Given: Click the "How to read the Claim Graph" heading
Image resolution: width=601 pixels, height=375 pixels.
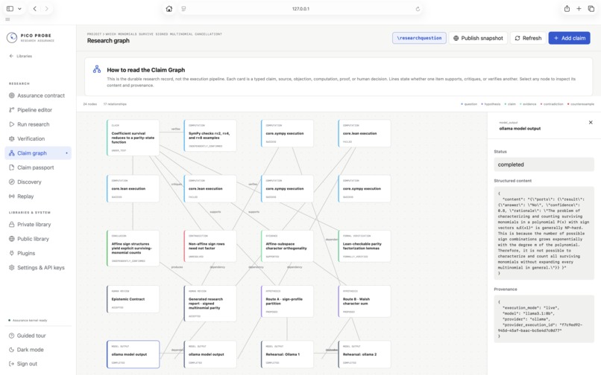Looking at the screenshot, I should pos(145,70).
